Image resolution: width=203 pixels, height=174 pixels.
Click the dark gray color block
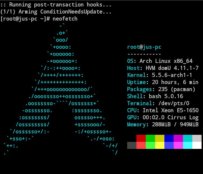132,146
